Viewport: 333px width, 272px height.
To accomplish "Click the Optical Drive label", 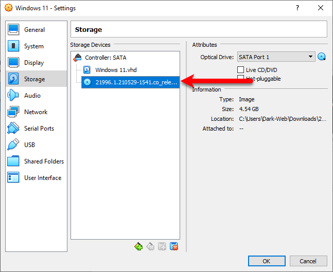I will tap(217, 57).
